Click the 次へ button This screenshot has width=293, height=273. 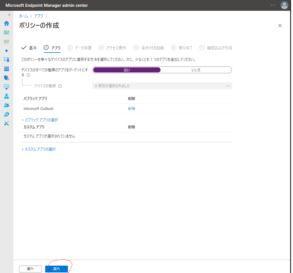point(57,269)
